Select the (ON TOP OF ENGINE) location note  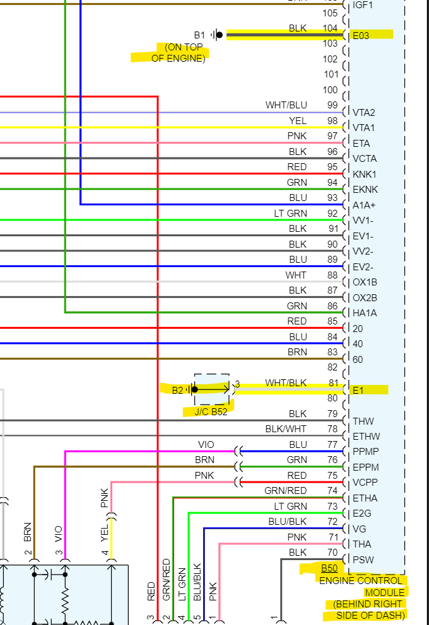pyautogui.click(x=179, y=53)
